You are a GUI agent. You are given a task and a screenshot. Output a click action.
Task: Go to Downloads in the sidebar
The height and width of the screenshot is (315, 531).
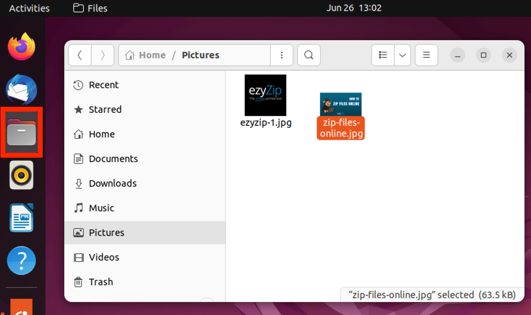tap(112, 183)
